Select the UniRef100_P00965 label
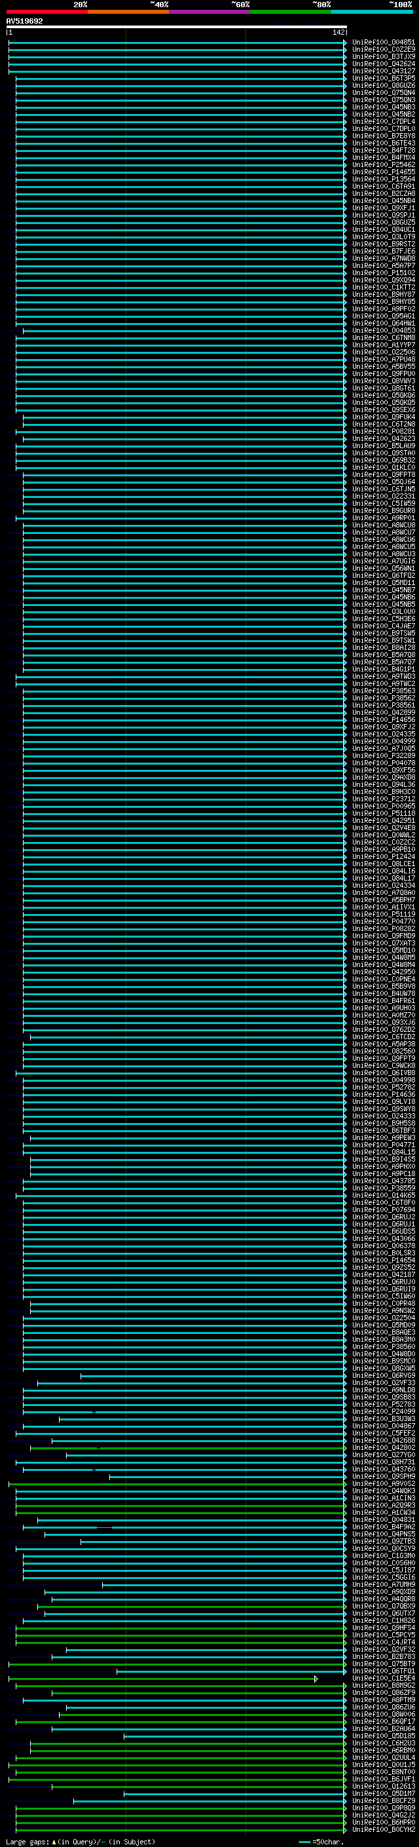This screenshot has height=1847, width=419. [383, 807]
